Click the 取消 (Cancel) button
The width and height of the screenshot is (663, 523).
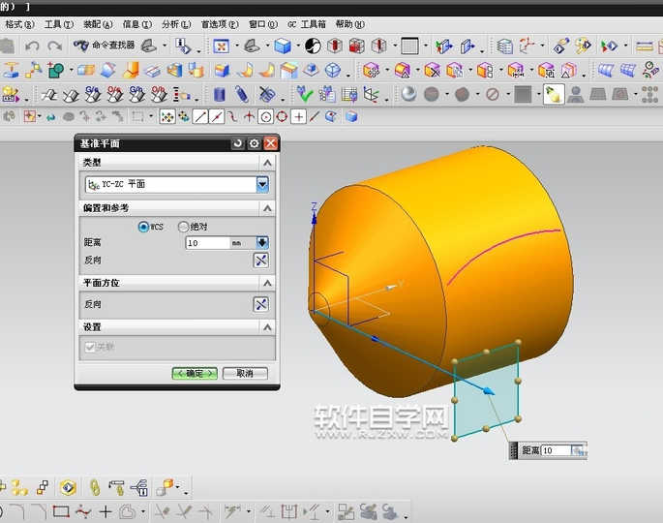(x=245, y=373)
